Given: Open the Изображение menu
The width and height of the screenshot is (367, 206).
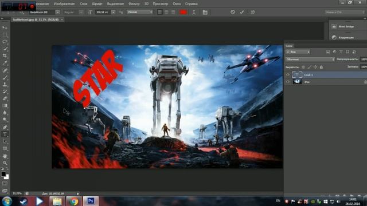Looking at the screenshot, I should tap(64, 4).
